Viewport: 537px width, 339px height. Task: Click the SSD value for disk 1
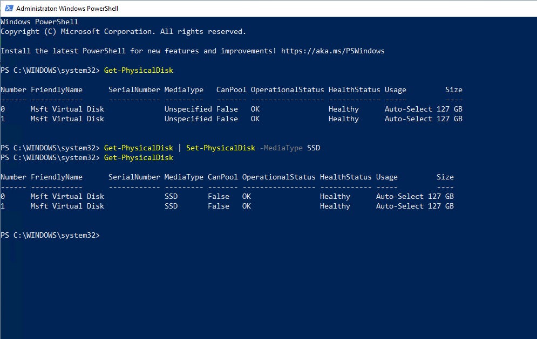coord(171,206)
